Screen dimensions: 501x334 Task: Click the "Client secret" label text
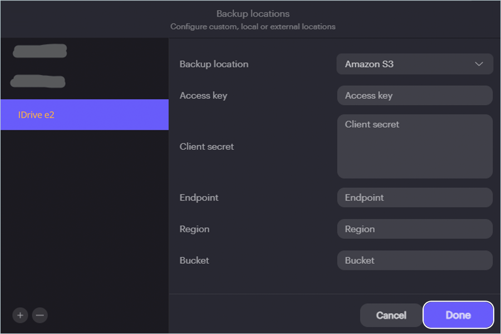[x=207, y=147]
